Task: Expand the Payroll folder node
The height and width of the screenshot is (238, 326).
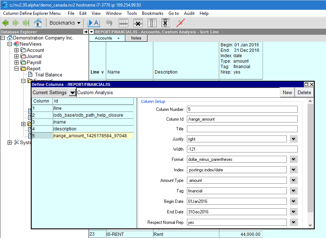Action: point(16,63)
